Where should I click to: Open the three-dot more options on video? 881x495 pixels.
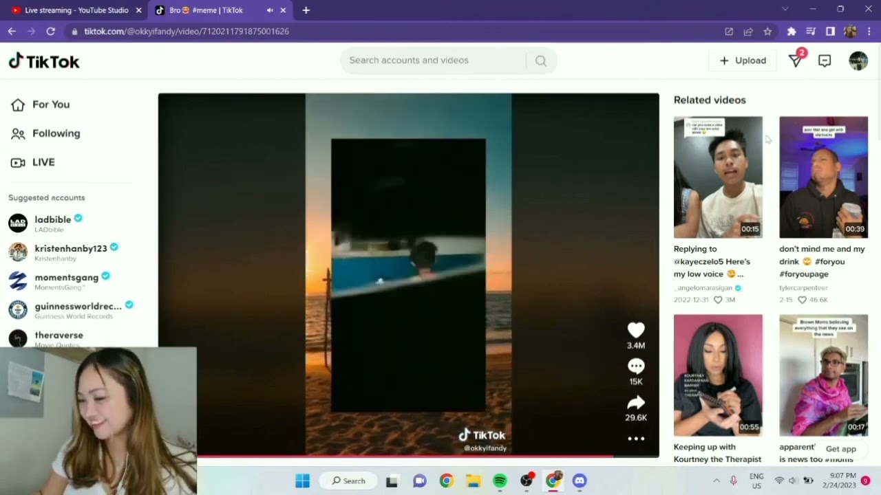(x=636, y=439)
